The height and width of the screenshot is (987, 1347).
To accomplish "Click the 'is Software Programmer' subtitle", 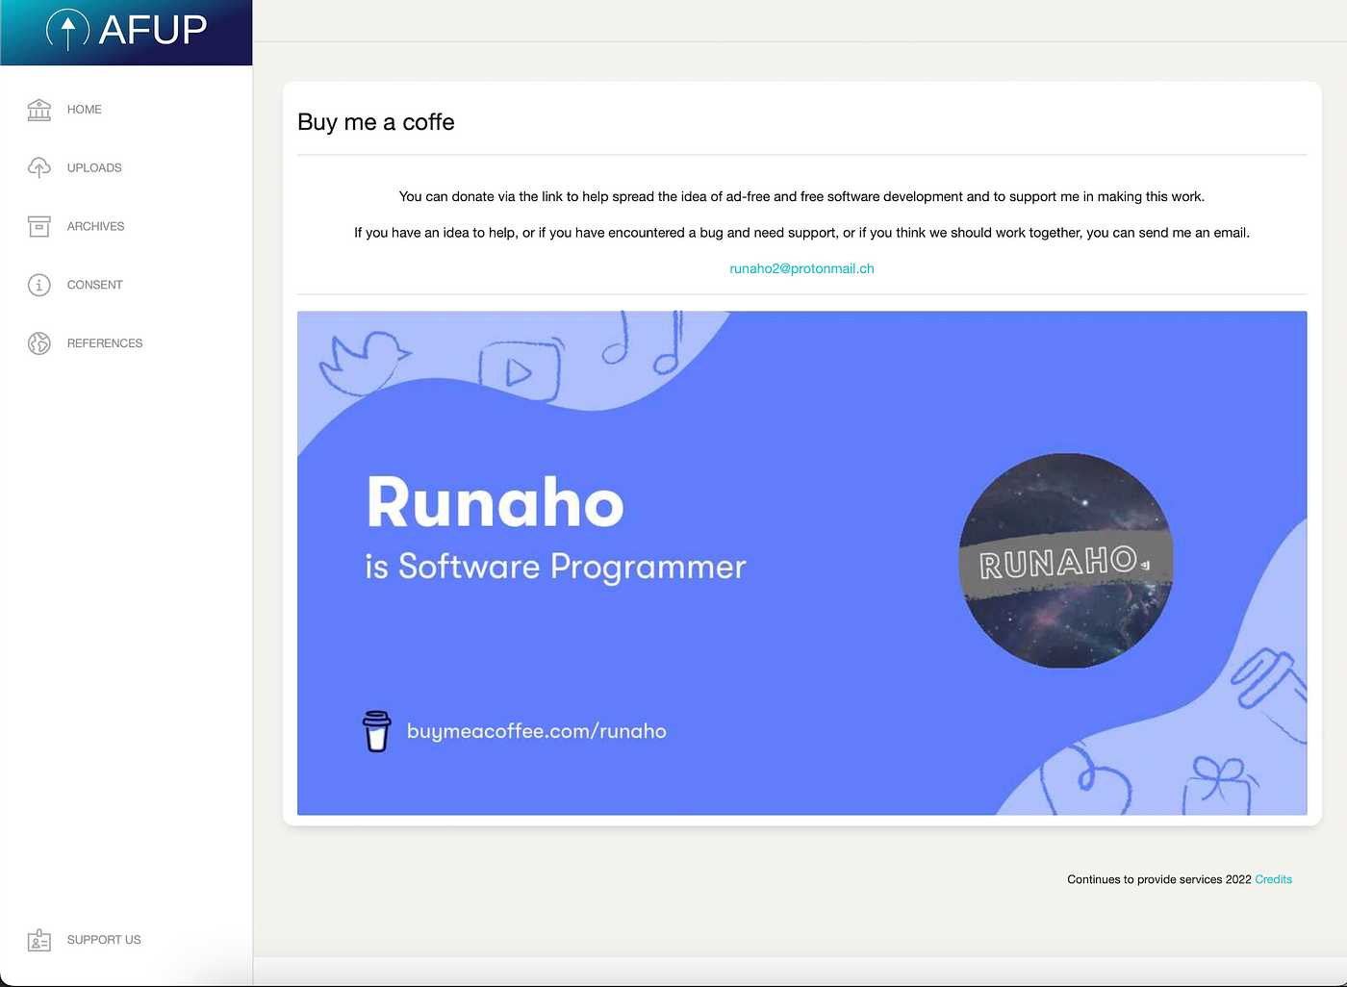I will coord(555,567).
